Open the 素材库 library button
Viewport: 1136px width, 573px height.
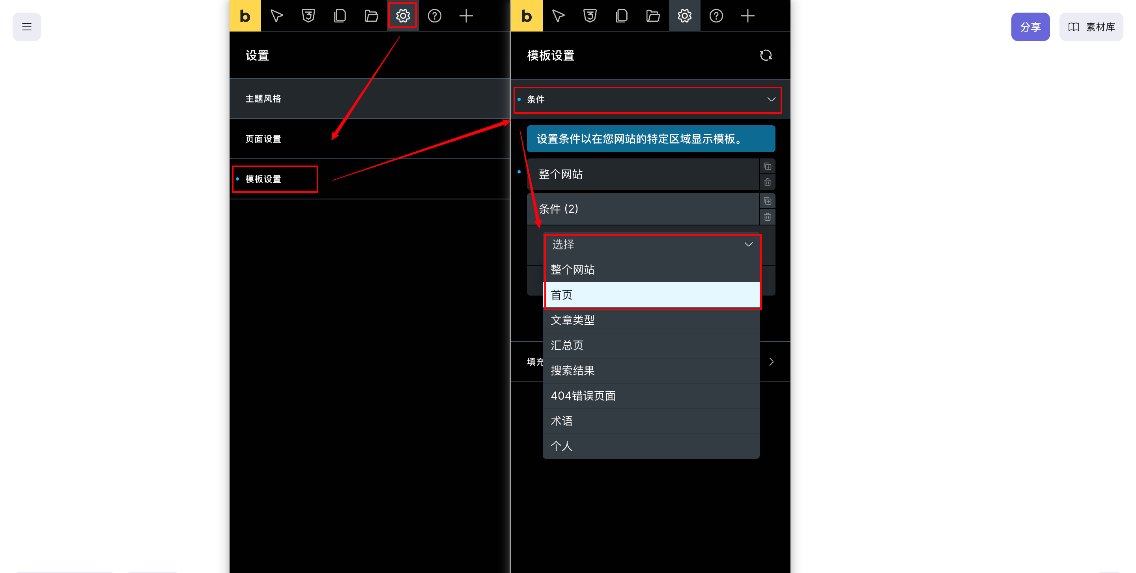pos(1091,27)
